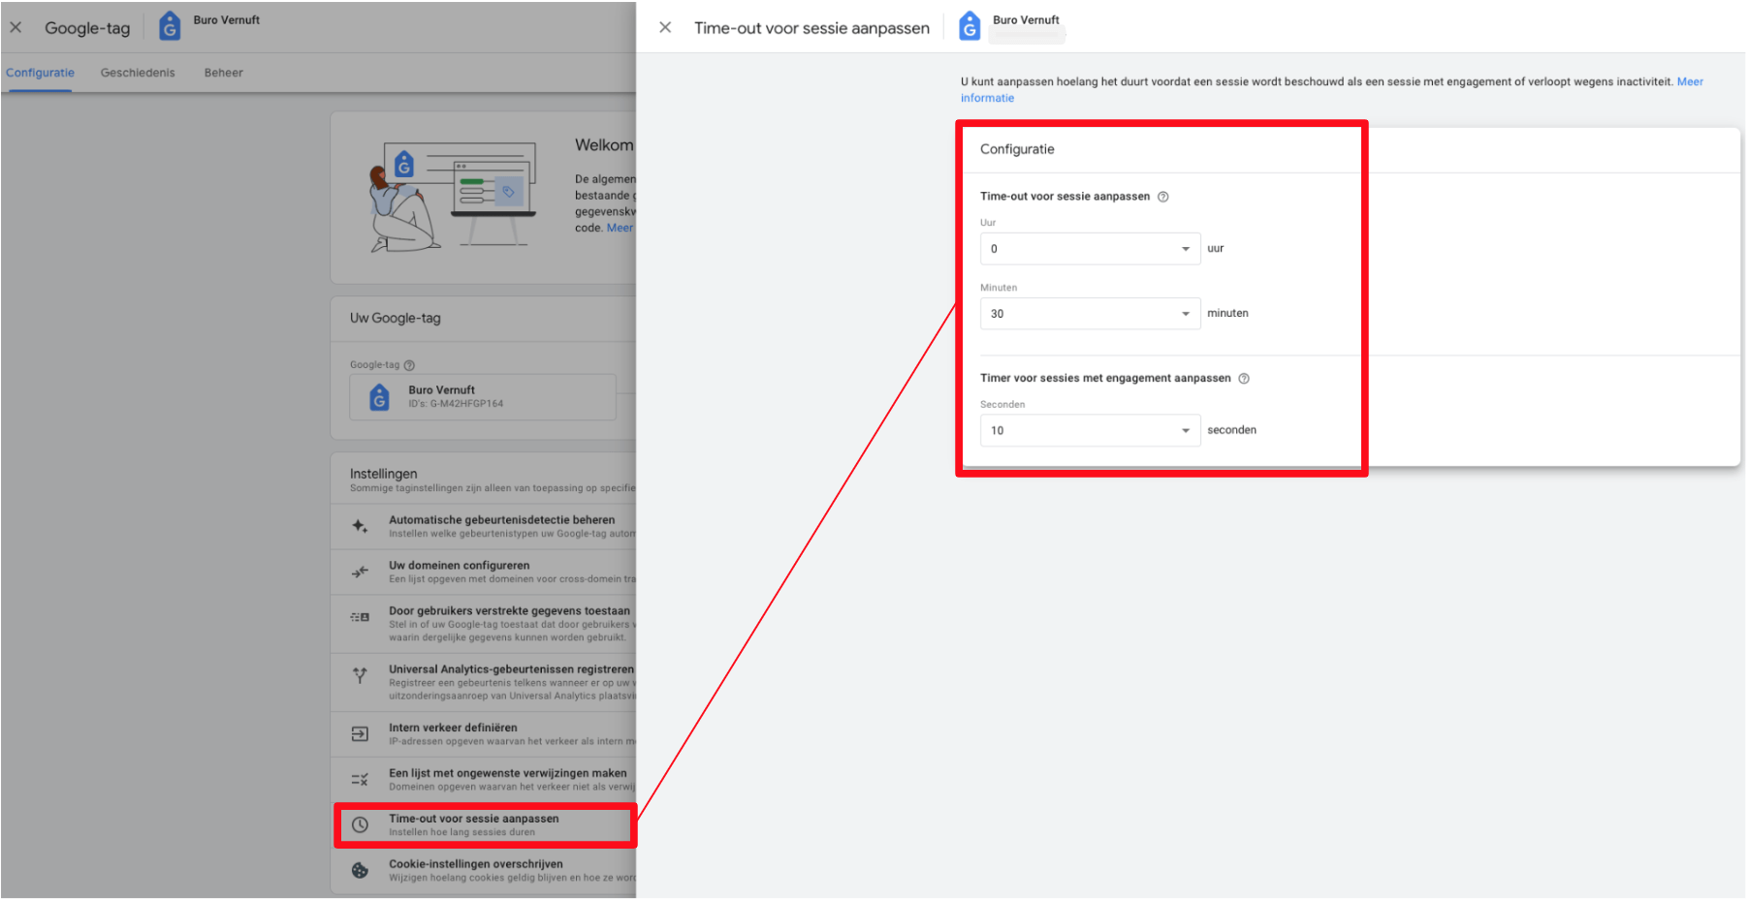The image size is (1750, 899).
Task: Open the Beheer tab
Action: click(x=223, y=73)
